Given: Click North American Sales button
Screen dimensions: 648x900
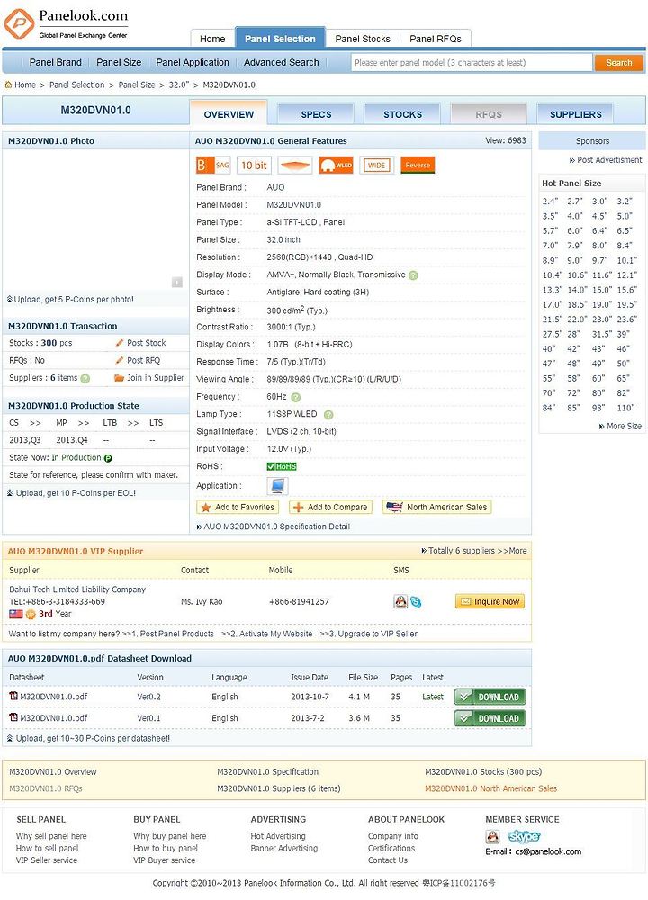Looking at the screenshot, I should tap(436, 508).
